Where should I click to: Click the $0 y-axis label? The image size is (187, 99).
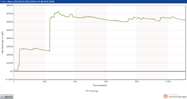(x=11, y=71)
